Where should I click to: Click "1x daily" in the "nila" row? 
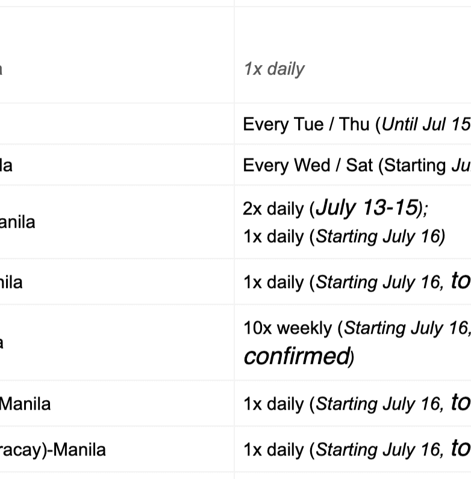[273, 283]
